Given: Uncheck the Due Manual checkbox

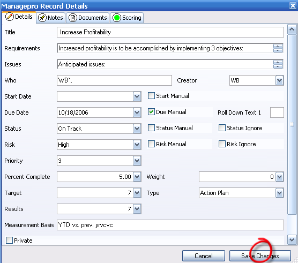Looking at the screenshot, I should click(151, 112).
